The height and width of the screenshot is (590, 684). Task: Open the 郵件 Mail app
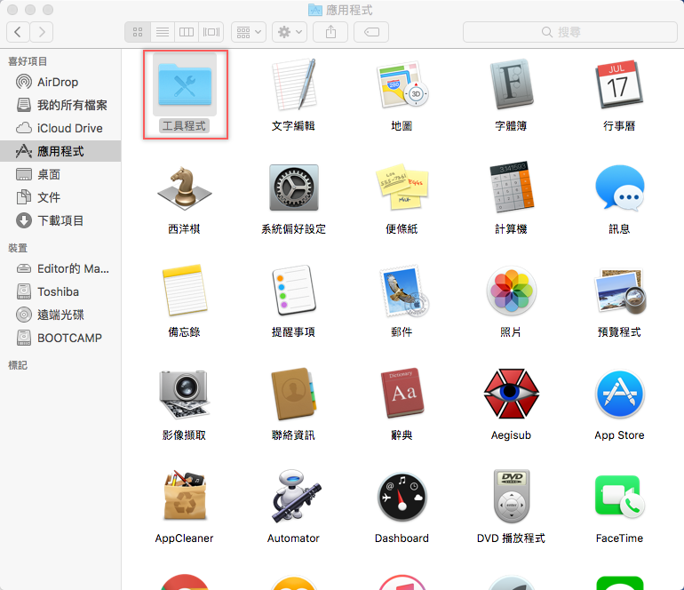tap(404, 291)
